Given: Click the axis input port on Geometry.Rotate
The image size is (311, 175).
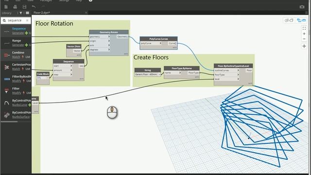Looking at the screenshot, I should (x=99, y=45).
